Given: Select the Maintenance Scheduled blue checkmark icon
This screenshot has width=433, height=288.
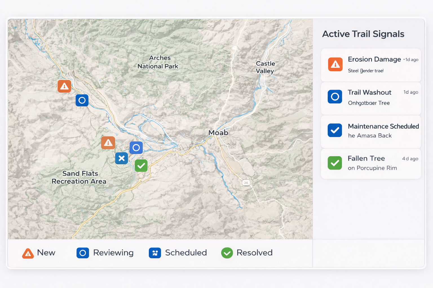Looking at the screenshot, I should point(335,130).
